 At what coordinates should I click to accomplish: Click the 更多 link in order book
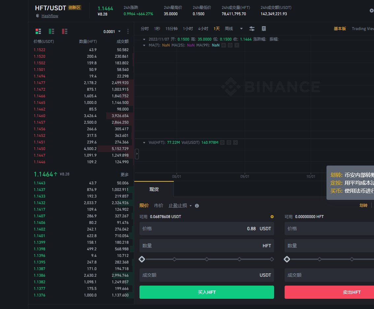click(125, 174)
